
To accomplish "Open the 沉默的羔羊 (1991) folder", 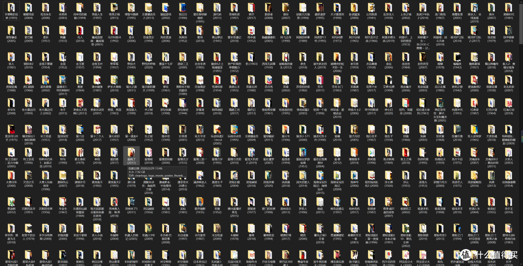I will click(x=29, y=206).
